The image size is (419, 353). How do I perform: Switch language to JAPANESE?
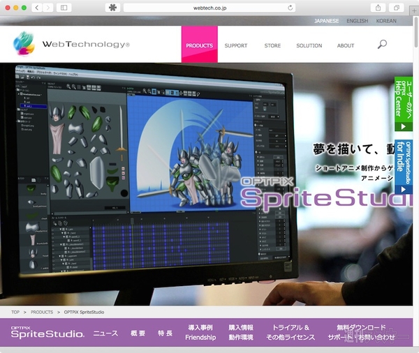(x=326, y=21)
